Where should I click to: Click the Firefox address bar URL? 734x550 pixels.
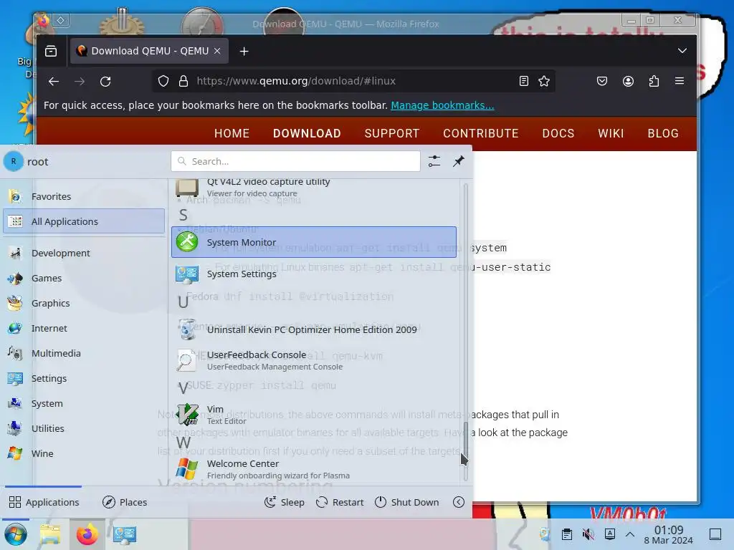pyautogui.click(x=296, y=81)
